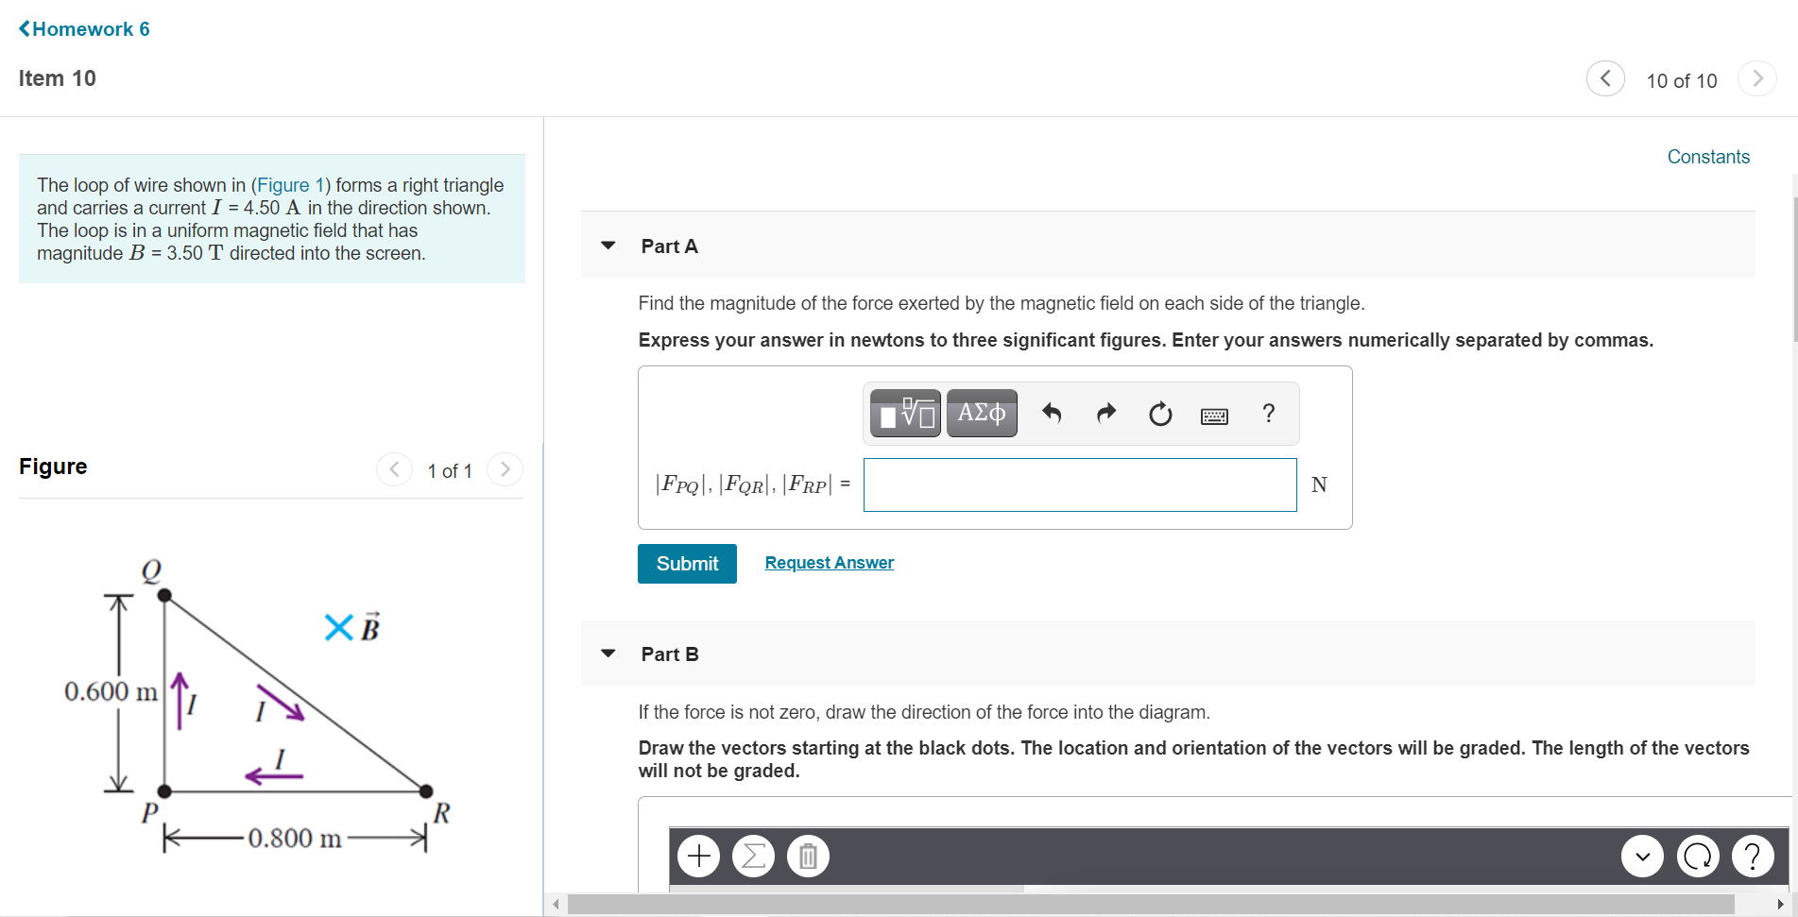Click the force magnitude answer input field
Viewport: 1798px width, 917px height.
pos(1079,484)
